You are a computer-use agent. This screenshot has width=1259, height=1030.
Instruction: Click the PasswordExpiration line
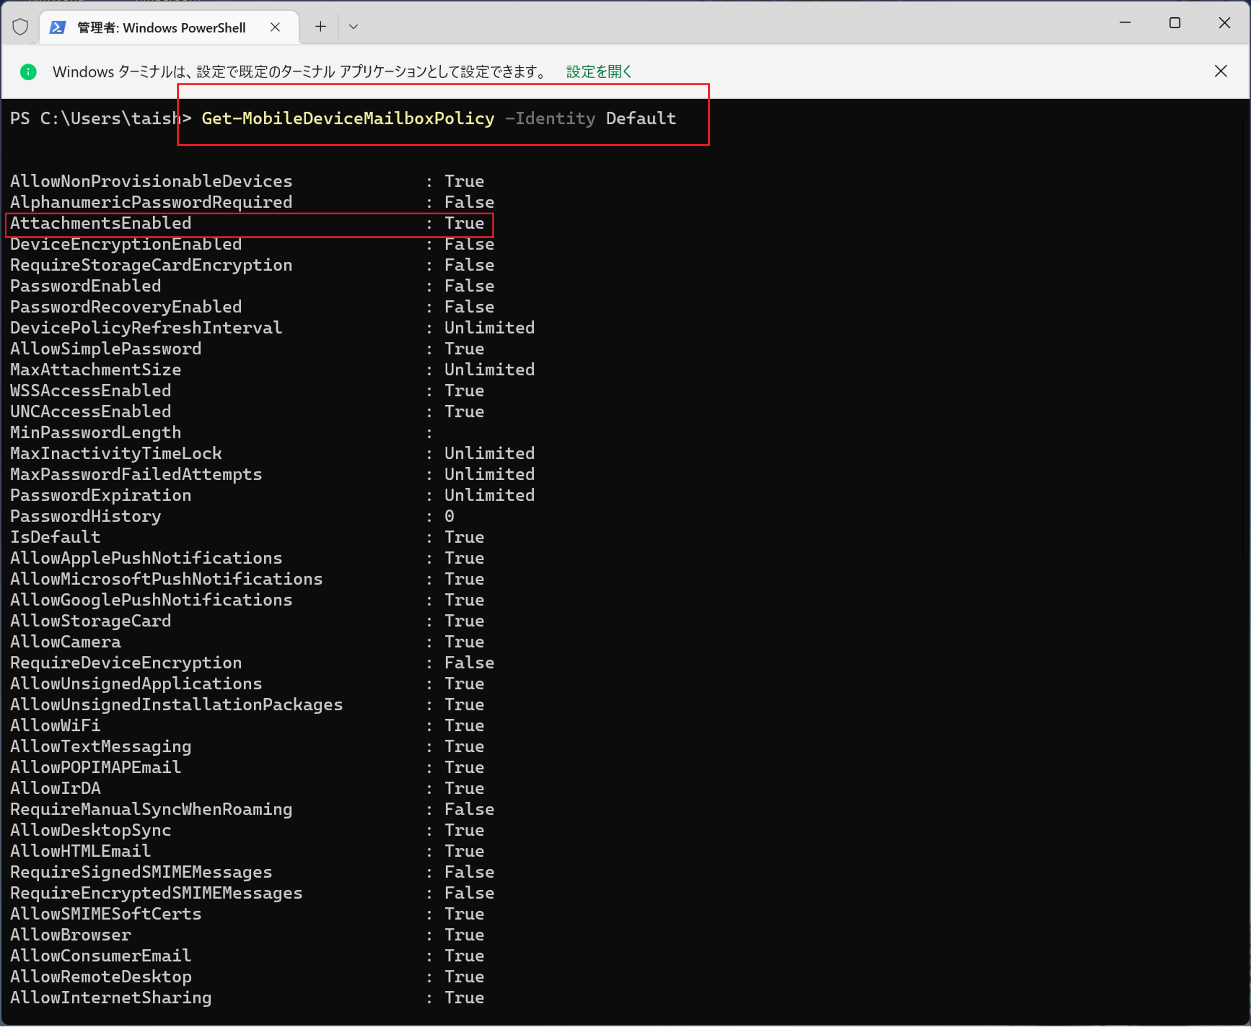pyautogui.click(x=273, y=496)
